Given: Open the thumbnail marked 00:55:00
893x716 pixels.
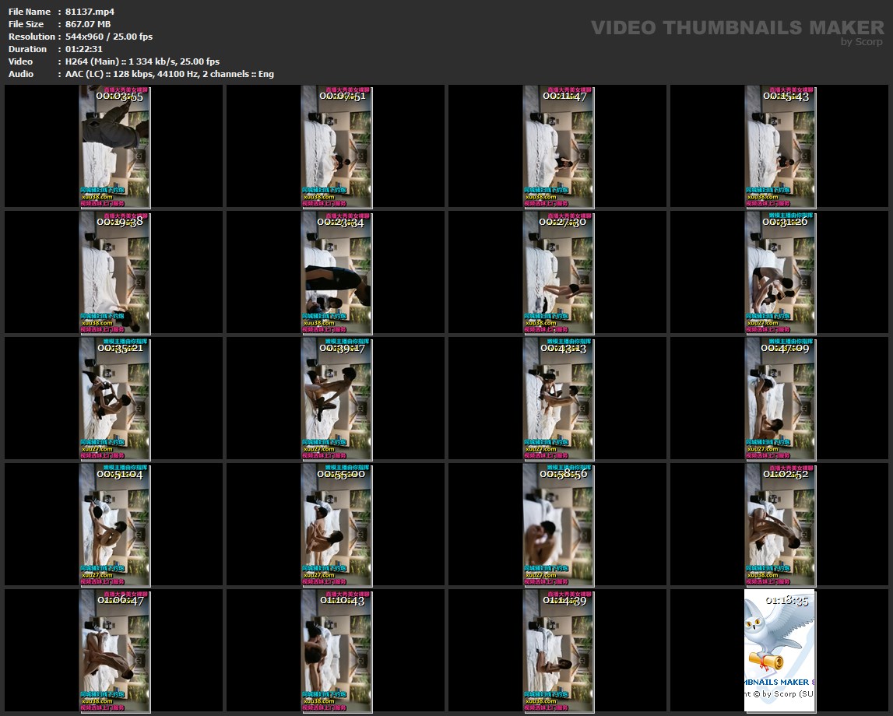Looking at the screenshot, I should [x=336, y=525].
